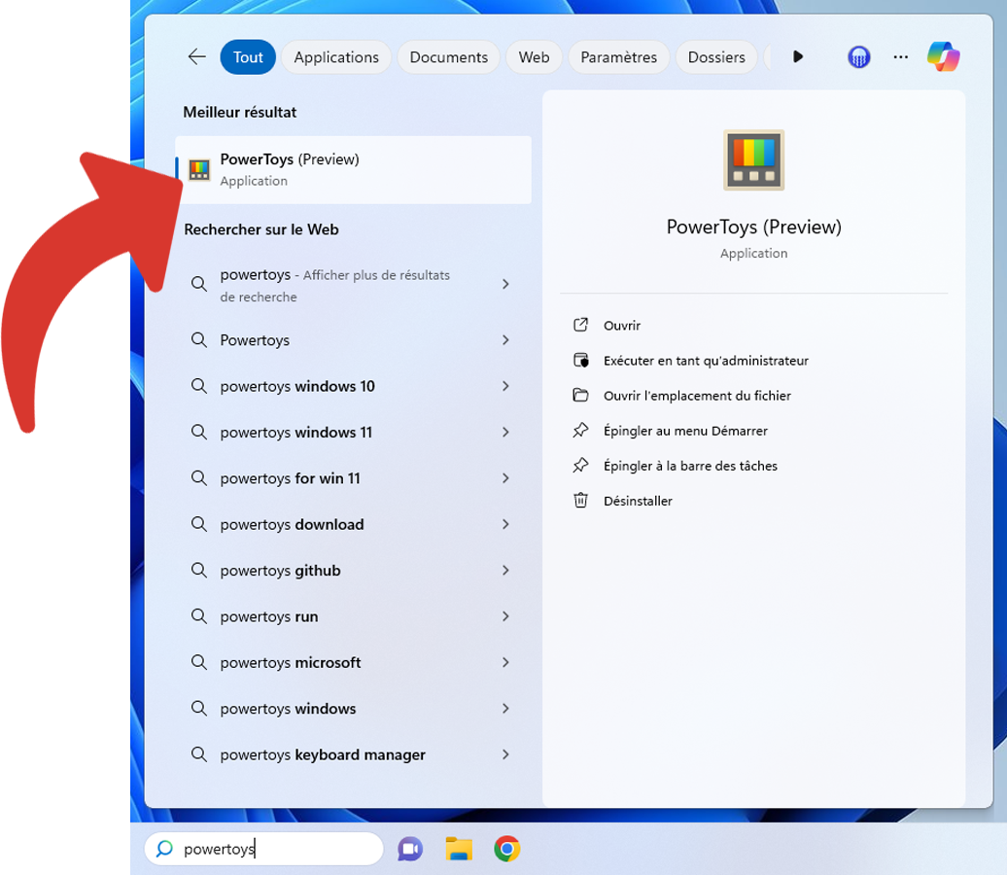
Task: Click search icon beside 'powertoys windows 11'
Action: tap(199, 433)
